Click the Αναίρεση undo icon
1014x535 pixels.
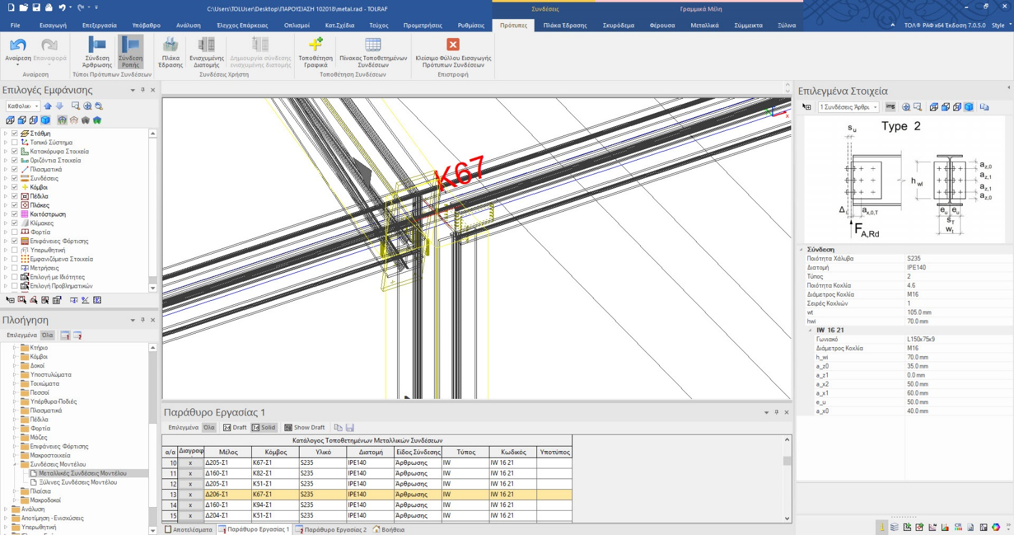(x=18, y=45)
